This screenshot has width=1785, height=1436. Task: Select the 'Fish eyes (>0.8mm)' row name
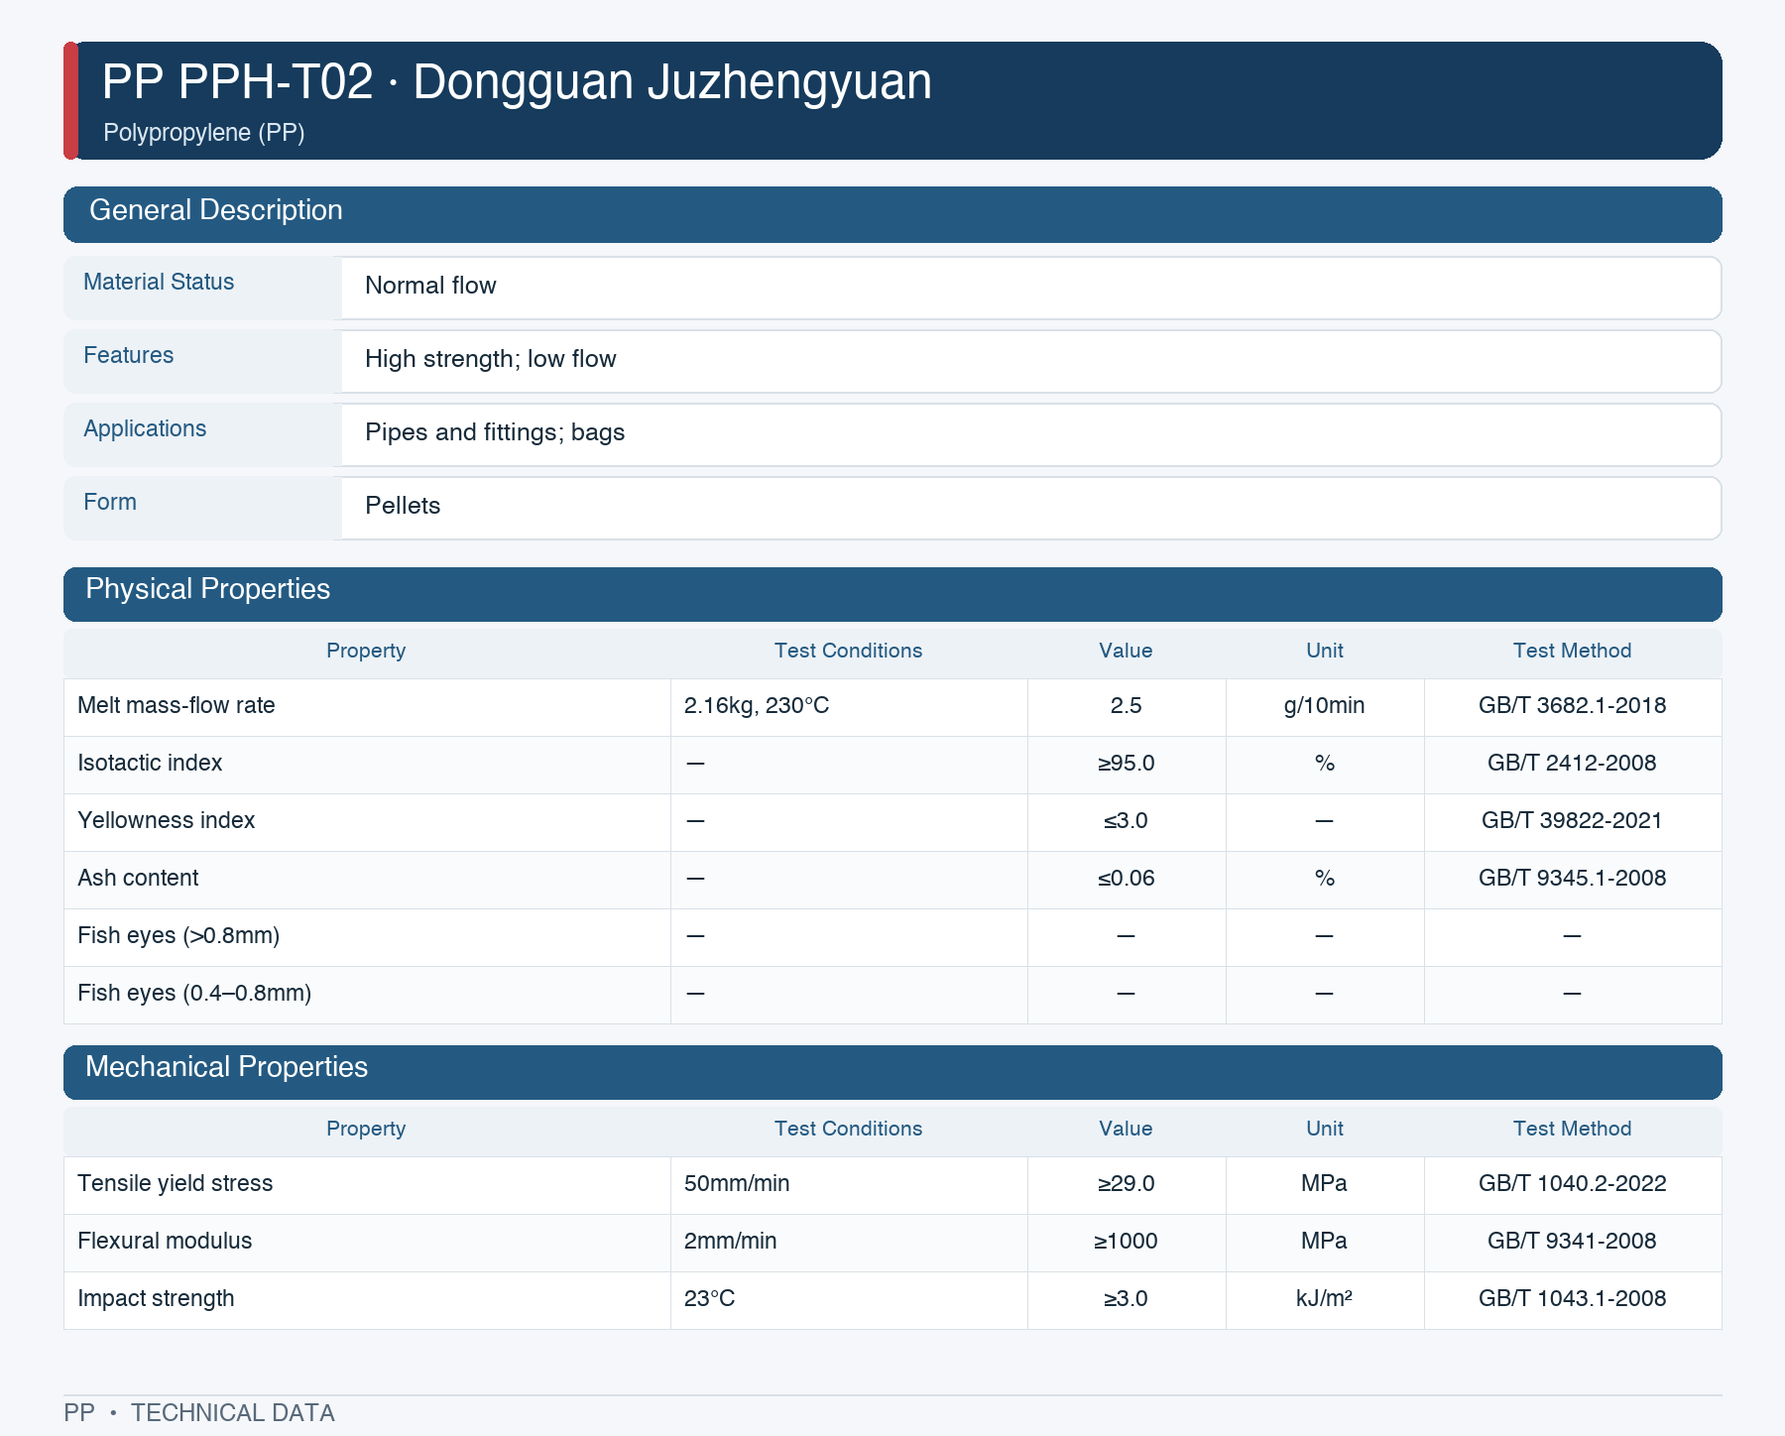[178, 935]
